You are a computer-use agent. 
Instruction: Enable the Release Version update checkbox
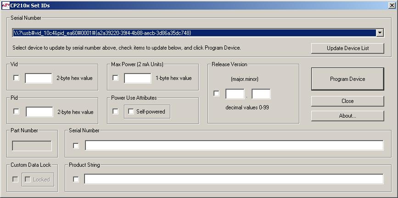[217, 94]
